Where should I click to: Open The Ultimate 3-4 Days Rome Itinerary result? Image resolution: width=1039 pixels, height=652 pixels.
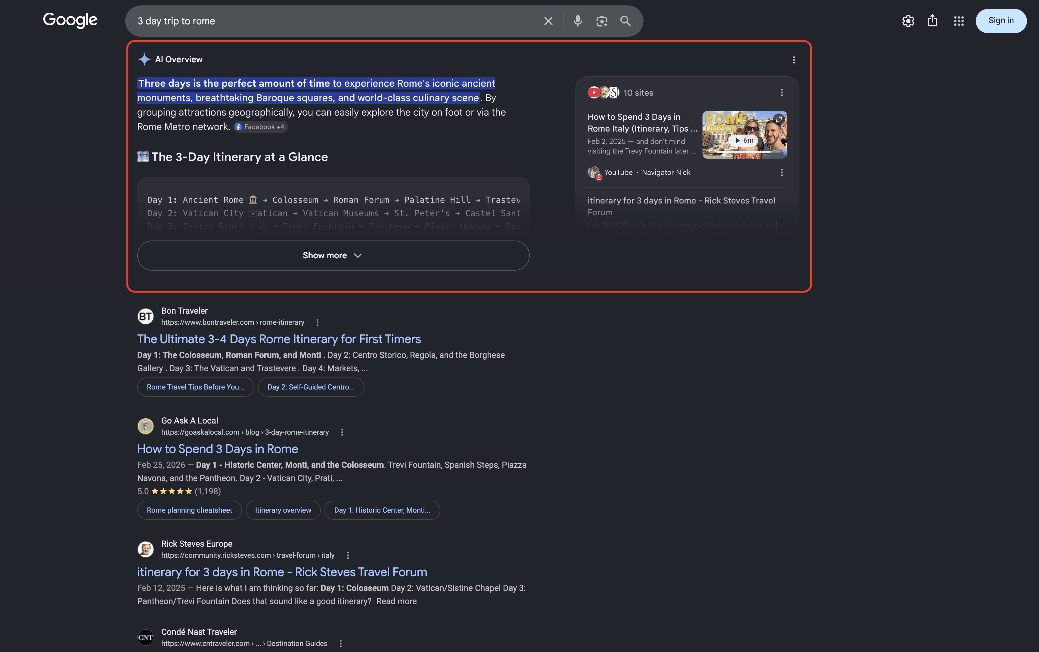(279, 339)
